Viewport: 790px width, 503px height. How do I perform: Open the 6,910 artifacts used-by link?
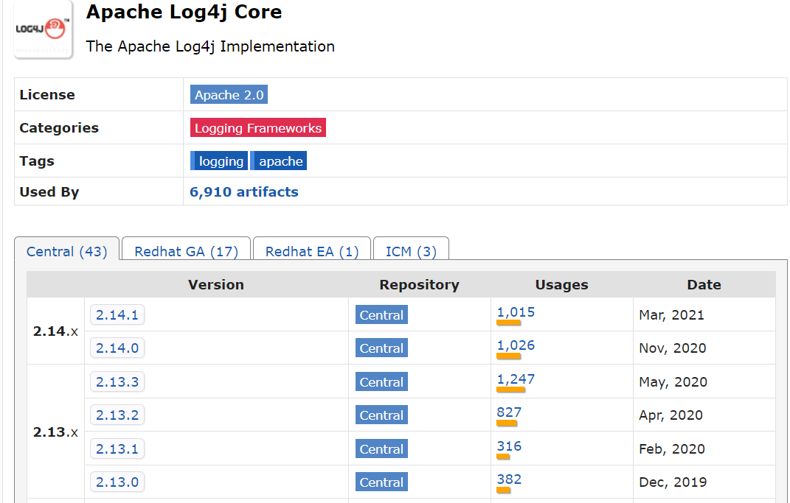(x=244, y=191)
